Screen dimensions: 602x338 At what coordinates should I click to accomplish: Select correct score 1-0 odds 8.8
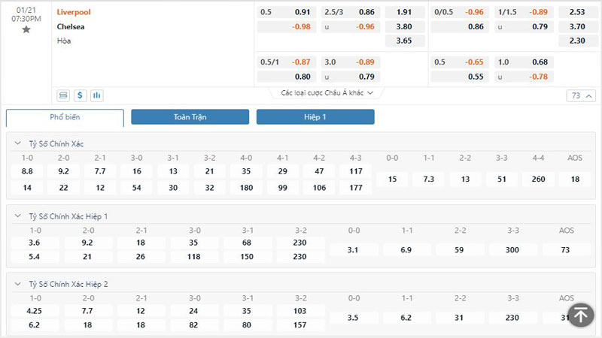point(27,172)
